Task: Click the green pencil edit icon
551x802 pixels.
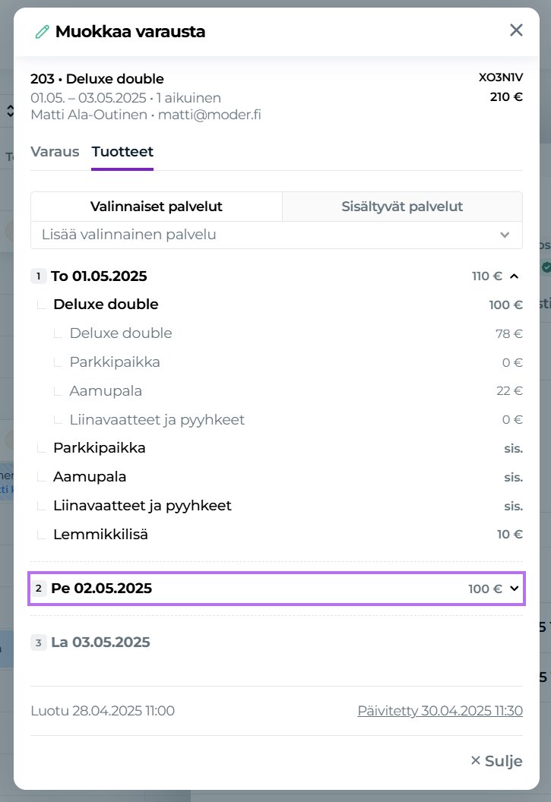Action: (x=42, y=32)
